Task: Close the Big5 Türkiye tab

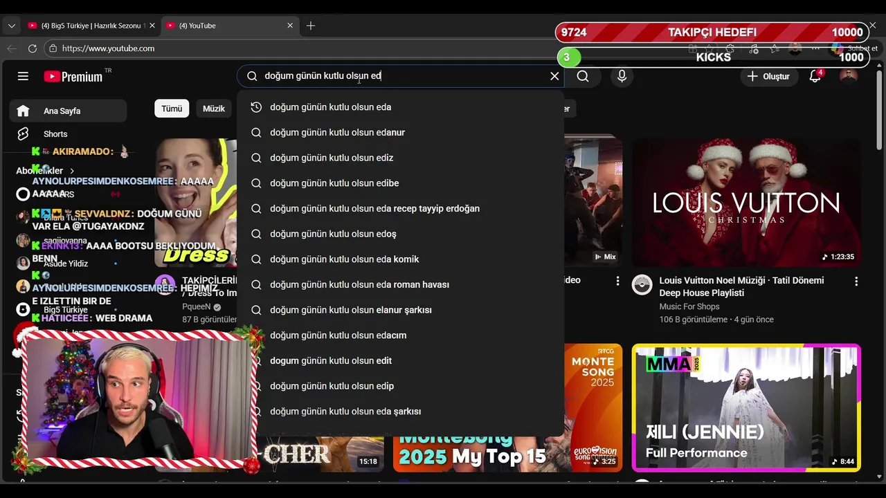Action: pyautogui.click(x=152, y=26)
